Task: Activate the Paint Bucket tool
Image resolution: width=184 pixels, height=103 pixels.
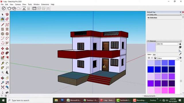Action: point(3,19)
